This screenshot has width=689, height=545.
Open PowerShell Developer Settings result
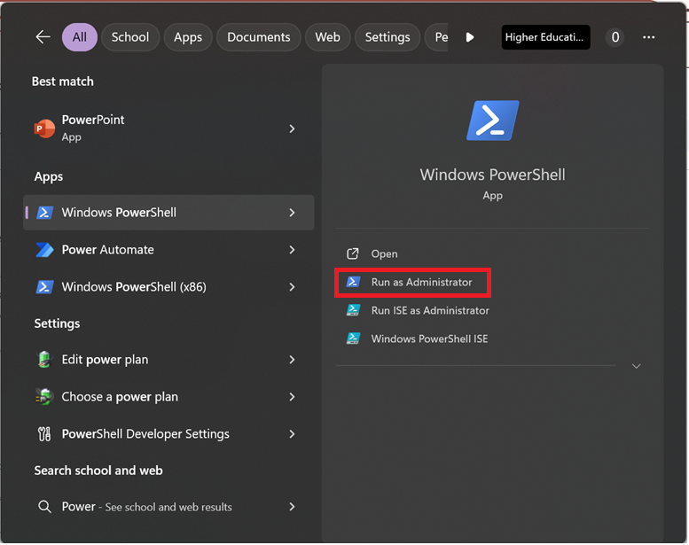(168, 434)
